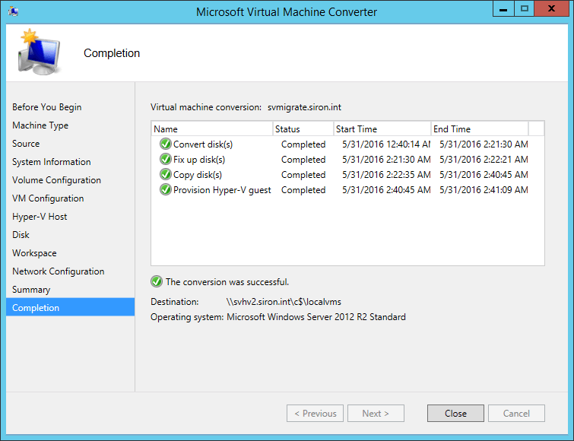Viewport: 574px width, 441px height.
Task: Select the Convert disk(s) row name
Action: pos(203,144)
